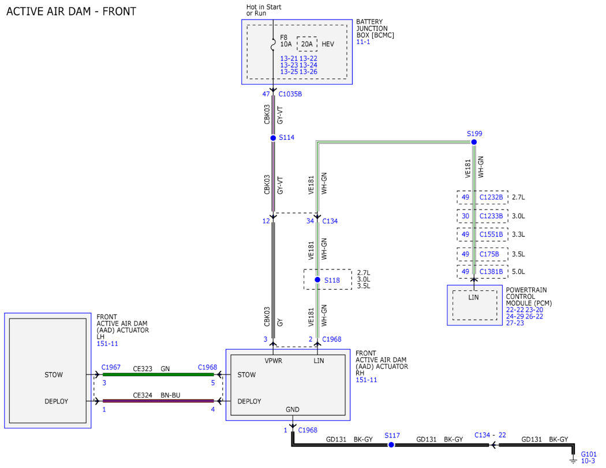Click the C1967 connector label
This screenshot has height=468, width=606.
(x=111, y=367)
